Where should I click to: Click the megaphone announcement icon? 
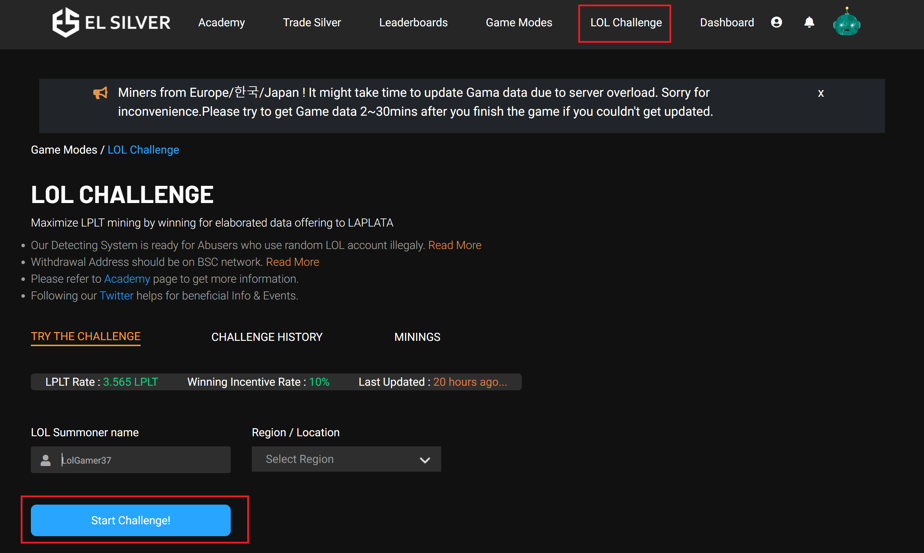100,93
